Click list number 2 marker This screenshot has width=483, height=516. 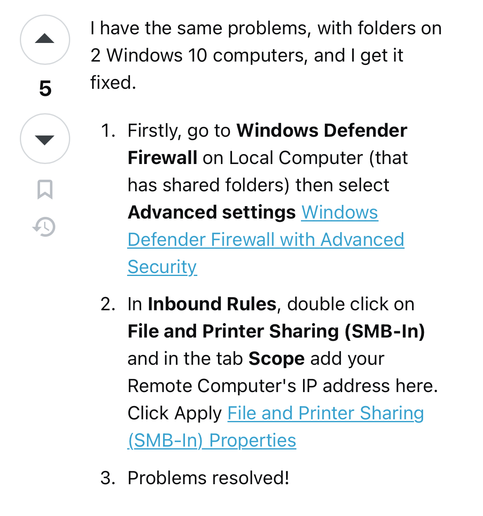108,304
